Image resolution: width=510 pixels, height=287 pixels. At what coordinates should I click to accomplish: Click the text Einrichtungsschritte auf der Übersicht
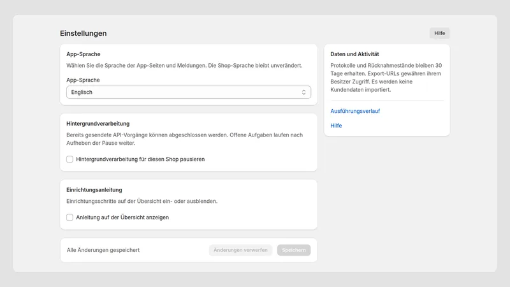(142, 201)
